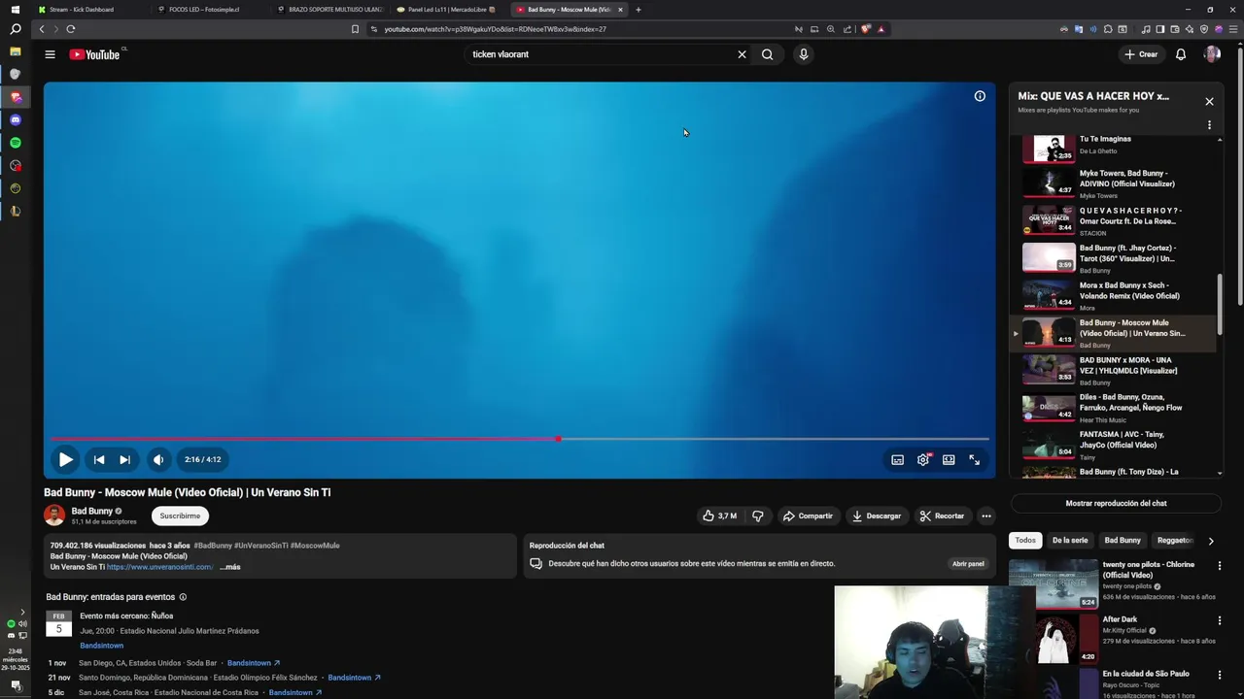Click the Recortar clip button
Image resolution: width=1244 pixels, height=699 pixels.
[942, 516]
